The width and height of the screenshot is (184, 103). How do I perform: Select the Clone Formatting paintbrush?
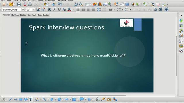click(54, 4)
